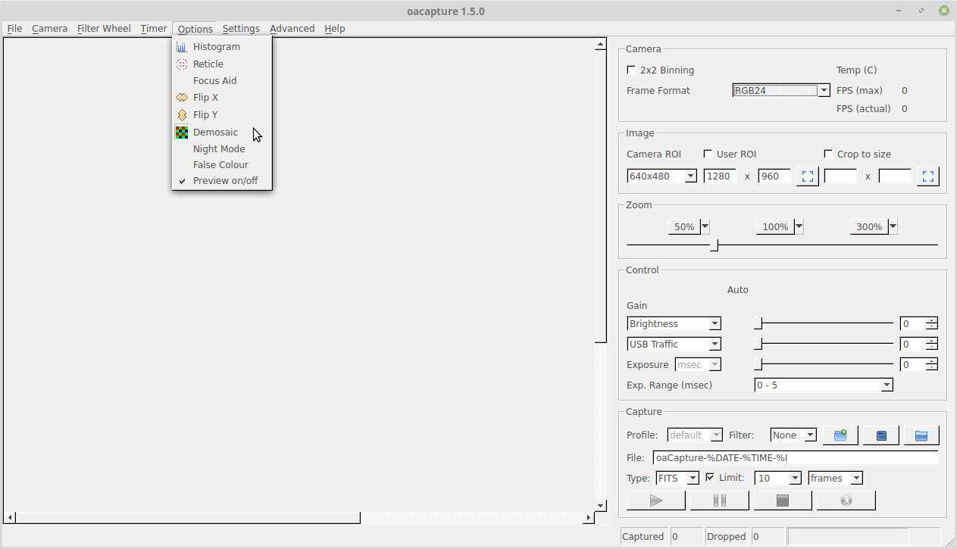
Task: Tick the User ROI checkbox
Action: pos(708,154)
